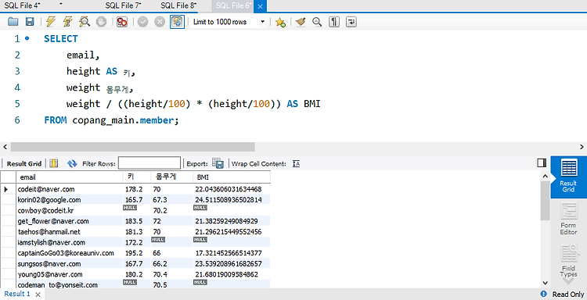
Task: Click result grid scrollbar down arrow
Action: 545,283
